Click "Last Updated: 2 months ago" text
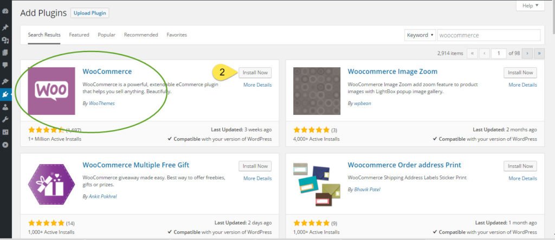555x240 pixels. pyautogui.click(x=505, y=130)
